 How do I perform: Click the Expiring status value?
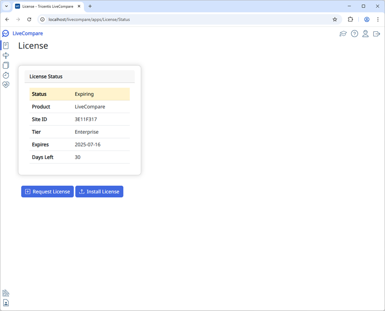[84, 94]
